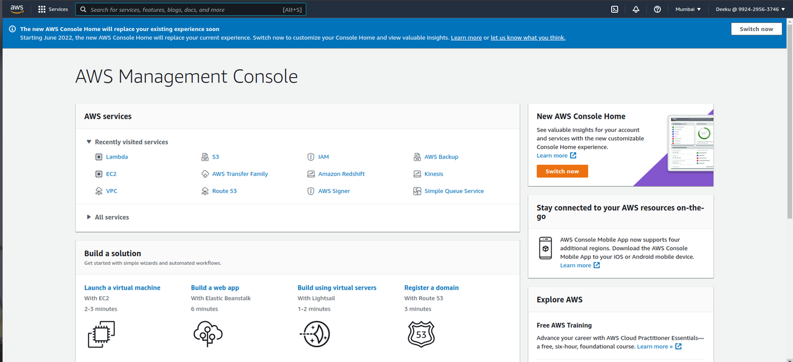Image resolution: width=793 pixels, height=362 pixels.
Task: Click the EC2 service icon
Action: click(99, 174)
